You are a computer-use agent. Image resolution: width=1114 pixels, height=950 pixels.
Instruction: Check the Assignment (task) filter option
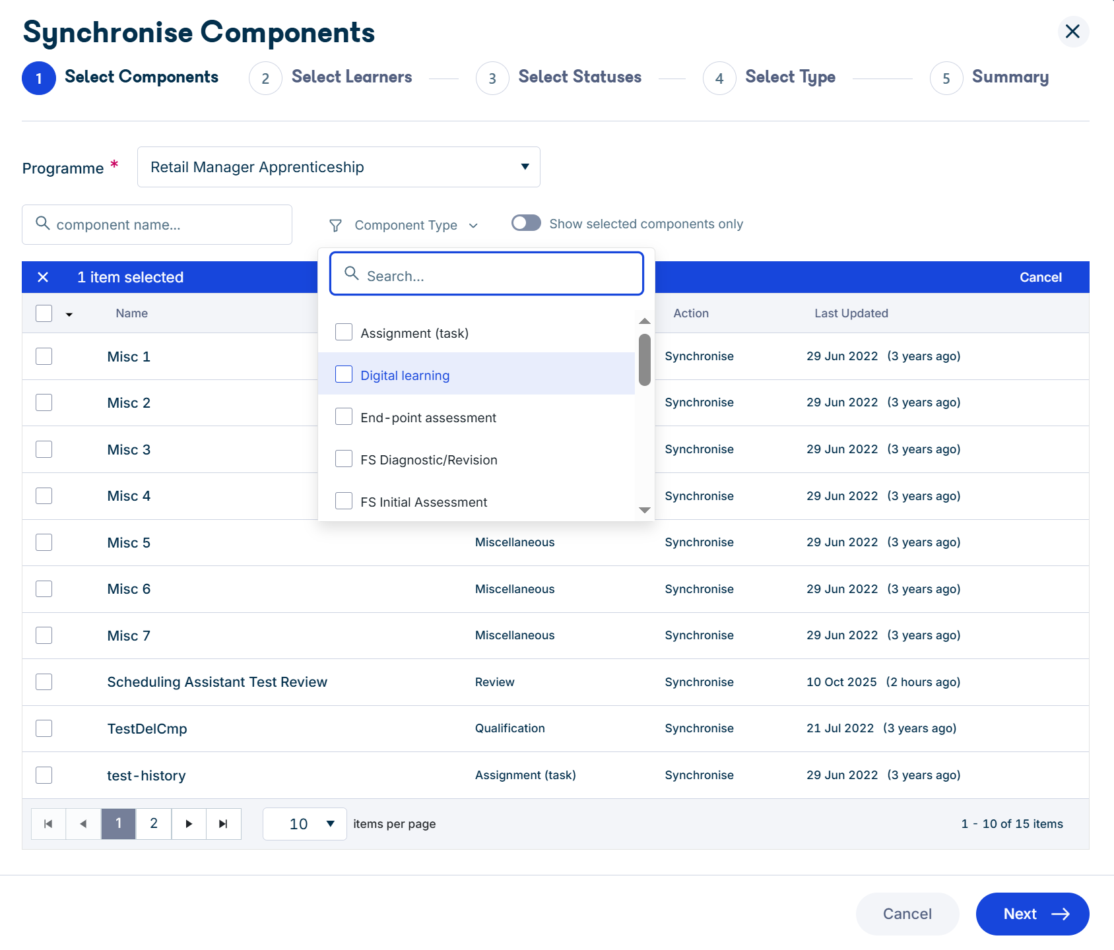(344, 332)
